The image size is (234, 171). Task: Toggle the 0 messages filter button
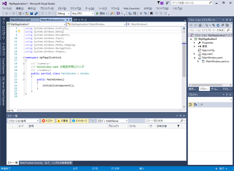(80, 121)
